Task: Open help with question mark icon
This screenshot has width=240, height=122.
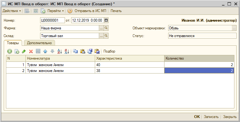Action: [70, 11]
